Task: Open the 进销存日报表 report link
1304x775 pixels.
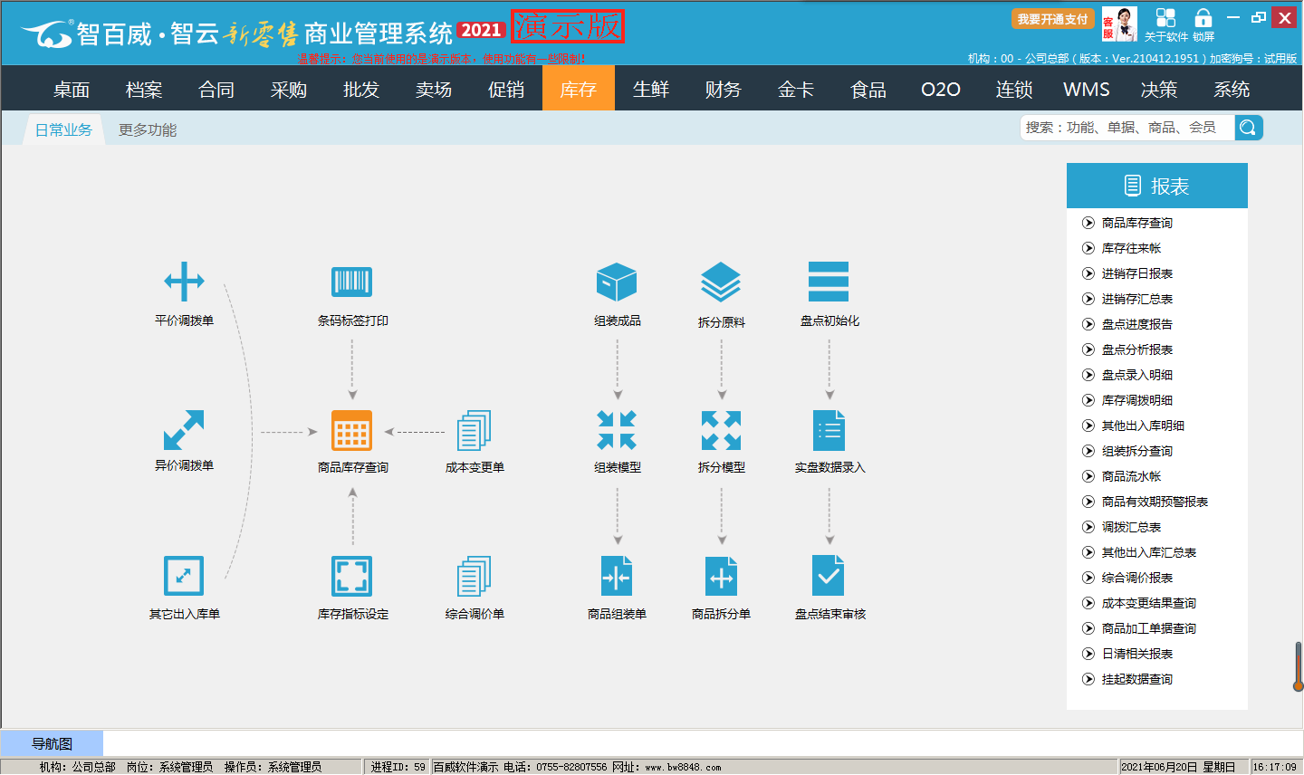Action: [1136, 273]
